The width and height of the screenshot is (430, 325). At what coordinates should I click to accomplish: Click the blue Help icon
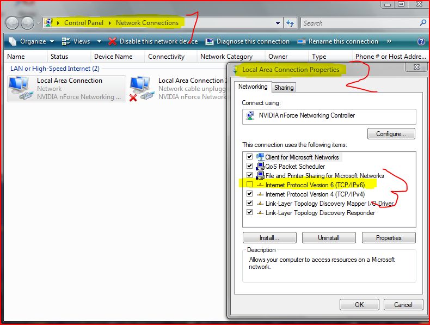tap(421, 41)
